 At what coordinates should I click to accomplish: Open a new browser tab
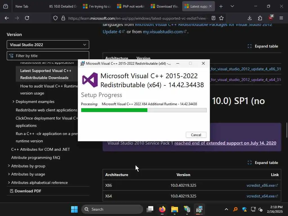(x=221, y=6)
